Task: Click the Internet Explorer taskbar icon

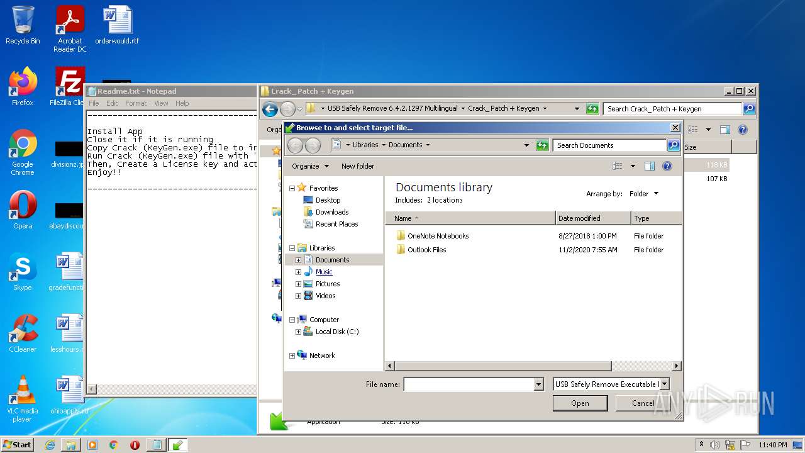Action: [x=50, y=445]
